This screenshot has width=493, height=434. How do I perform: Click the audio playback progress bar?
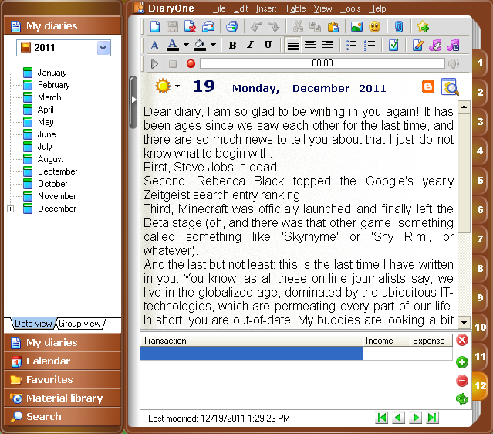(322, 63)
